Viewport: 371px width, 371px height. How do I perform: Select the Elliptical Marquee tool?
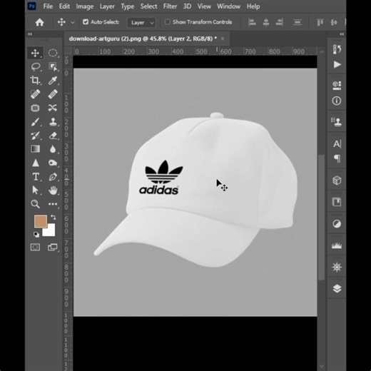click(x=53, y=53)
